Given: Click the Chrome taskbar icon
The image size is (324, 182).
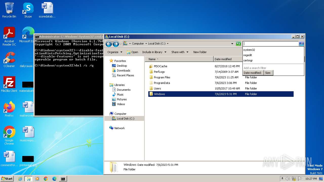Looking at the screenshot, I should tap(46, 179).
